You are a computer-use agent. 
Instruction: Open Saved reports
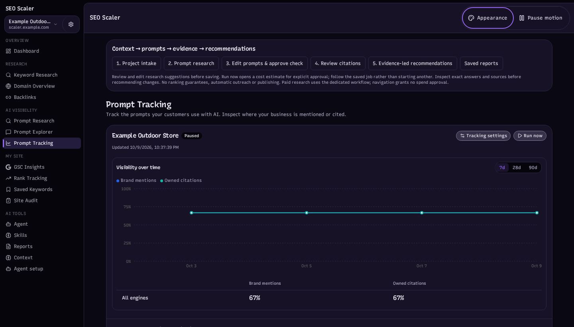(482, 63)
